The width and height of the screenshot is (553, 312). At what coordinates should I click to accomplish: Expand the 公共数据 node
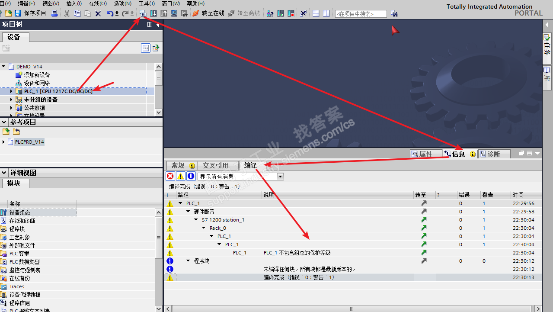tap(11, 108)
